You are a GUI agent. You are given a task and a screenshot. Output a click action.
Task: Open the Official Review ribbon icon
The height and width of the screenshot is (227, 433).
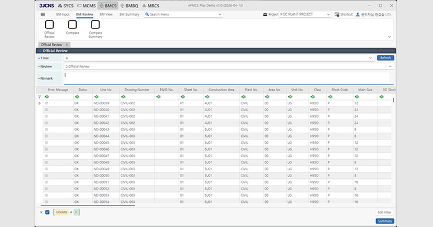tap(49, 25)
